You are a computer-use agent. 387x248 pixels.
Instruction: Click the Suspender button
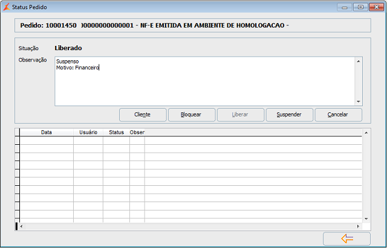coord(289,115)
